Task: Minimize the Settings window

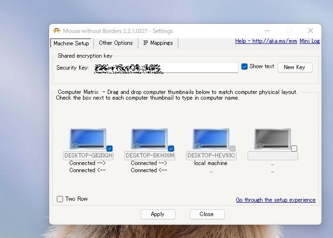Action: tap(267, 31)
